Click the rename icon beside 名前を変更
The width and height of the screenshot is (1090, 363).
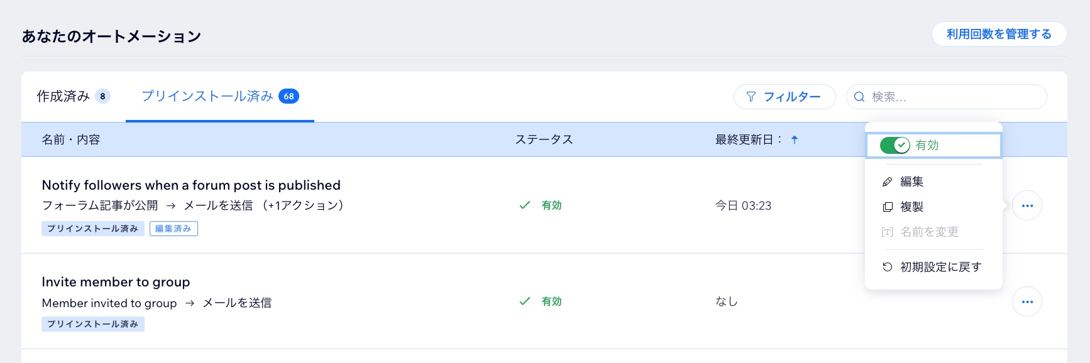(x=888, y=232)
